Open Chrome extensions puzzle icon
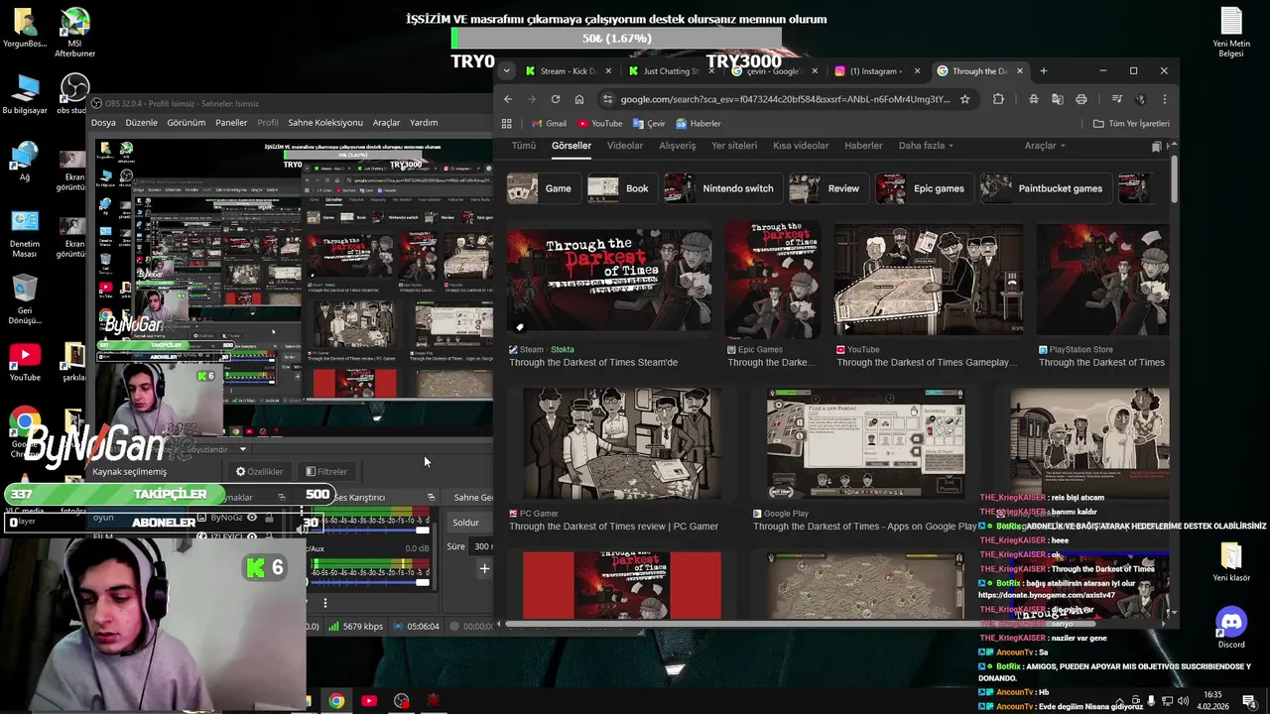The height and width of the screenshot is (714, 1270). coord(998,99)
